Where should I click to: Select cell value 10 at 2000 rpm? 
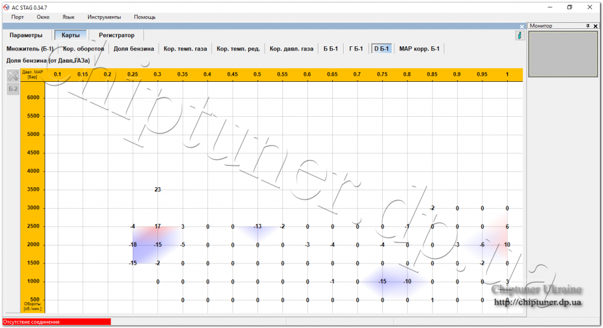(x=507, y=245)
